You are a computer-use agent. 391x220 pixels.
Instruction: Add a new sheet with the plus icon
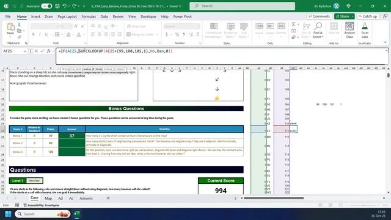pyautogui.click(x=108, y=198)
